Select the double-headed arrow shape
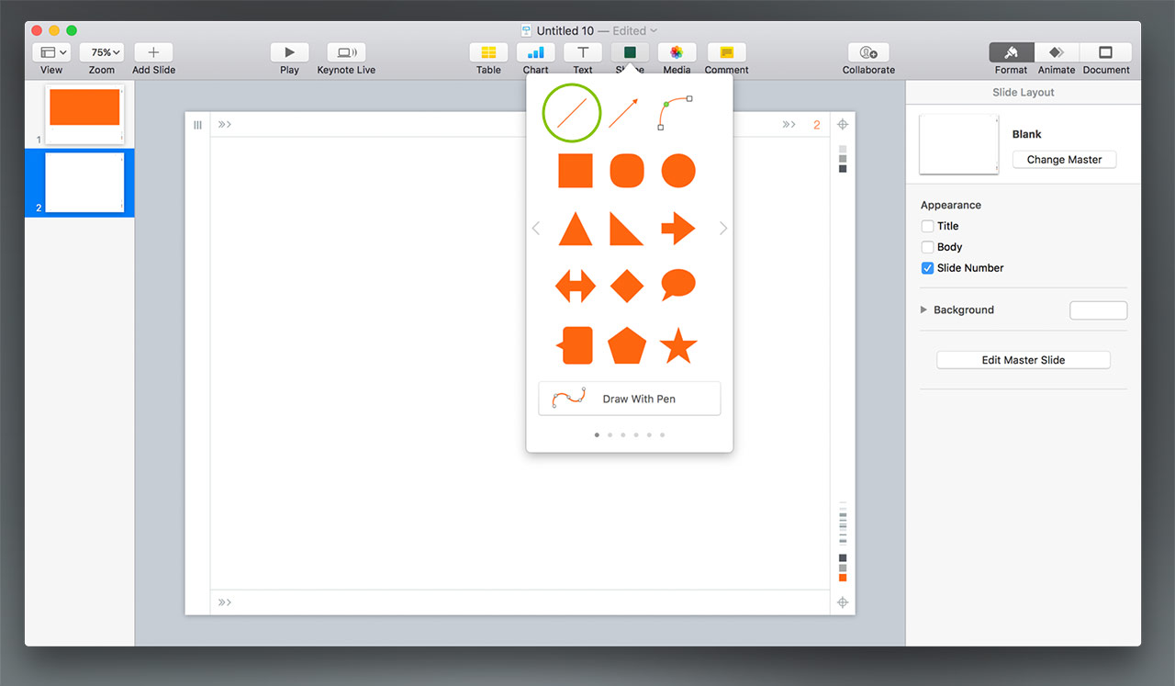 (x=576, y=286)
